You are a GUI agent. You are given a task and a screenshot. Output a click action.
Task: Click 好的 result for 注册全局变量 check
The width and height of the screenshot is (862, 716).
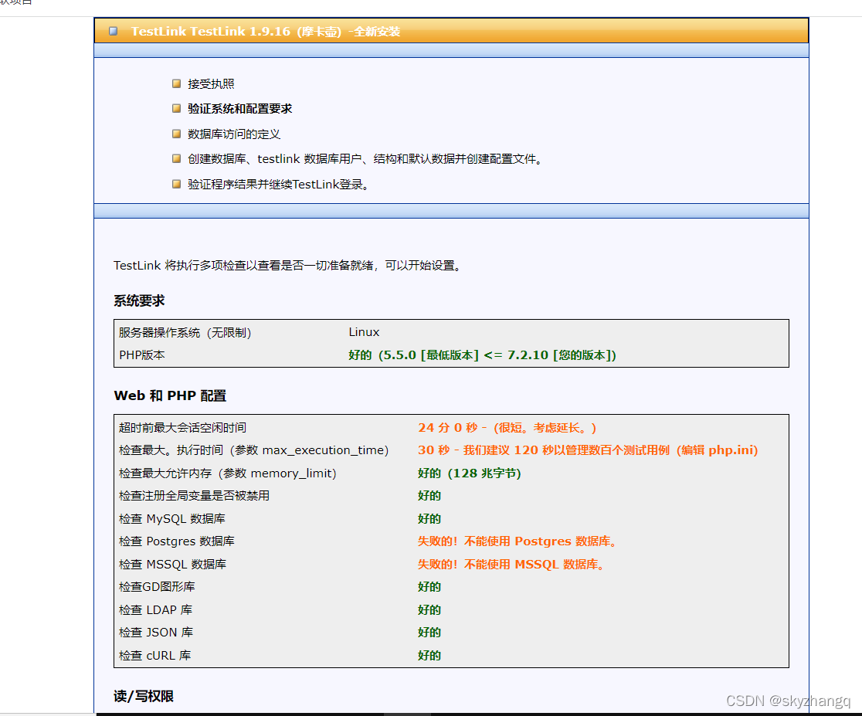(429, 496)
